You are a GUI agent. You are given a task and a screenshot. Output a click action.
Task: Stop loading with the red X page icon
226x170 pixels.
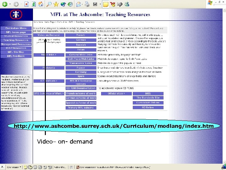[26, 4]
